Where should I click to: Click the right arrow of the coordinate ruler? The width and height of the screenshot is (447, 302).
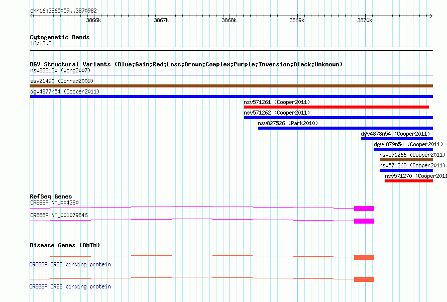pos(431,16)
